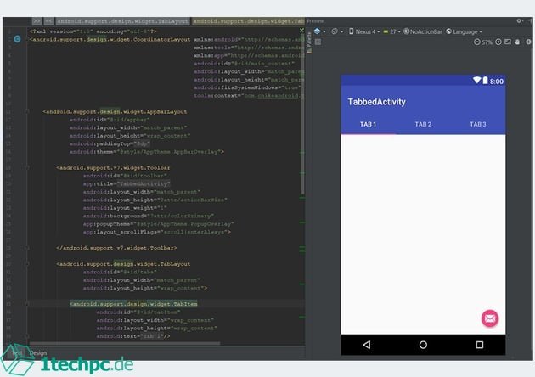Click the CoordinatorLayout opening tag
The height and width of the screenshot is (377, 535).
coord(110,40)
